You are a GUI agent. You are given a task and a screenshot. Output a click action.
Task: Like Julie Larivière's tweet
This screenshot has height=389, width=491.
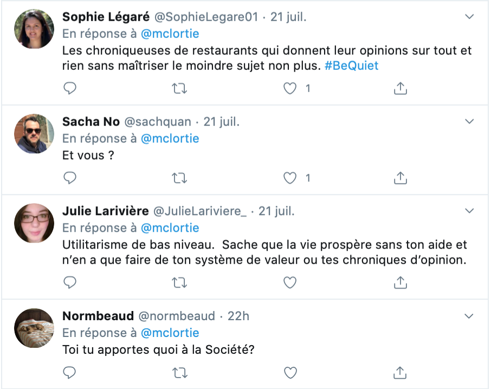tap(289, 283)
